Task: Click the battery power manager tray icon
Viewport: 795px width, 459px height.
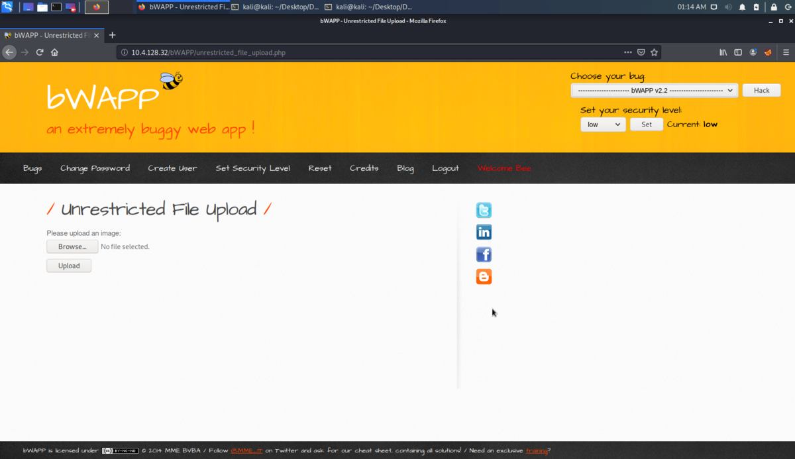Action: tap(755, 7)
